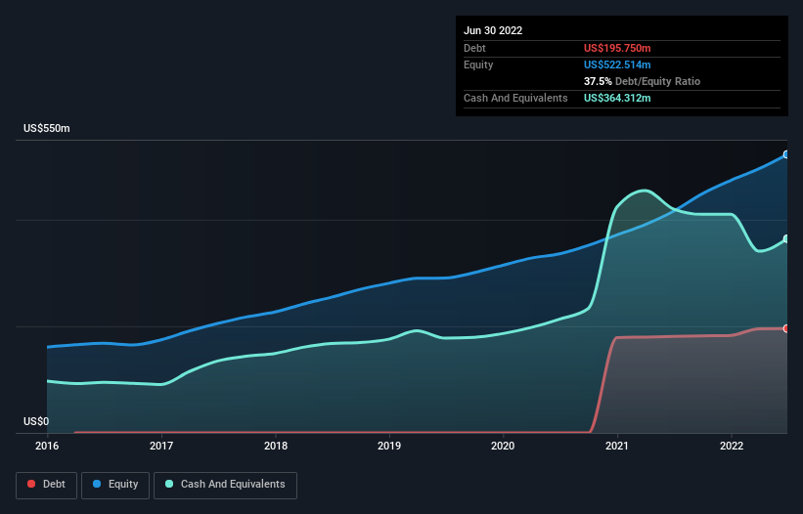The image size is (803, 514).
Task: Click the Debt label in tooltip
Action: [474, 48]
